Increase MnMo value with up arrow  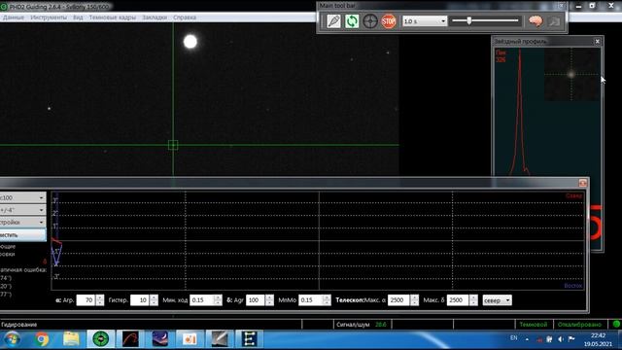coord(327,297)
